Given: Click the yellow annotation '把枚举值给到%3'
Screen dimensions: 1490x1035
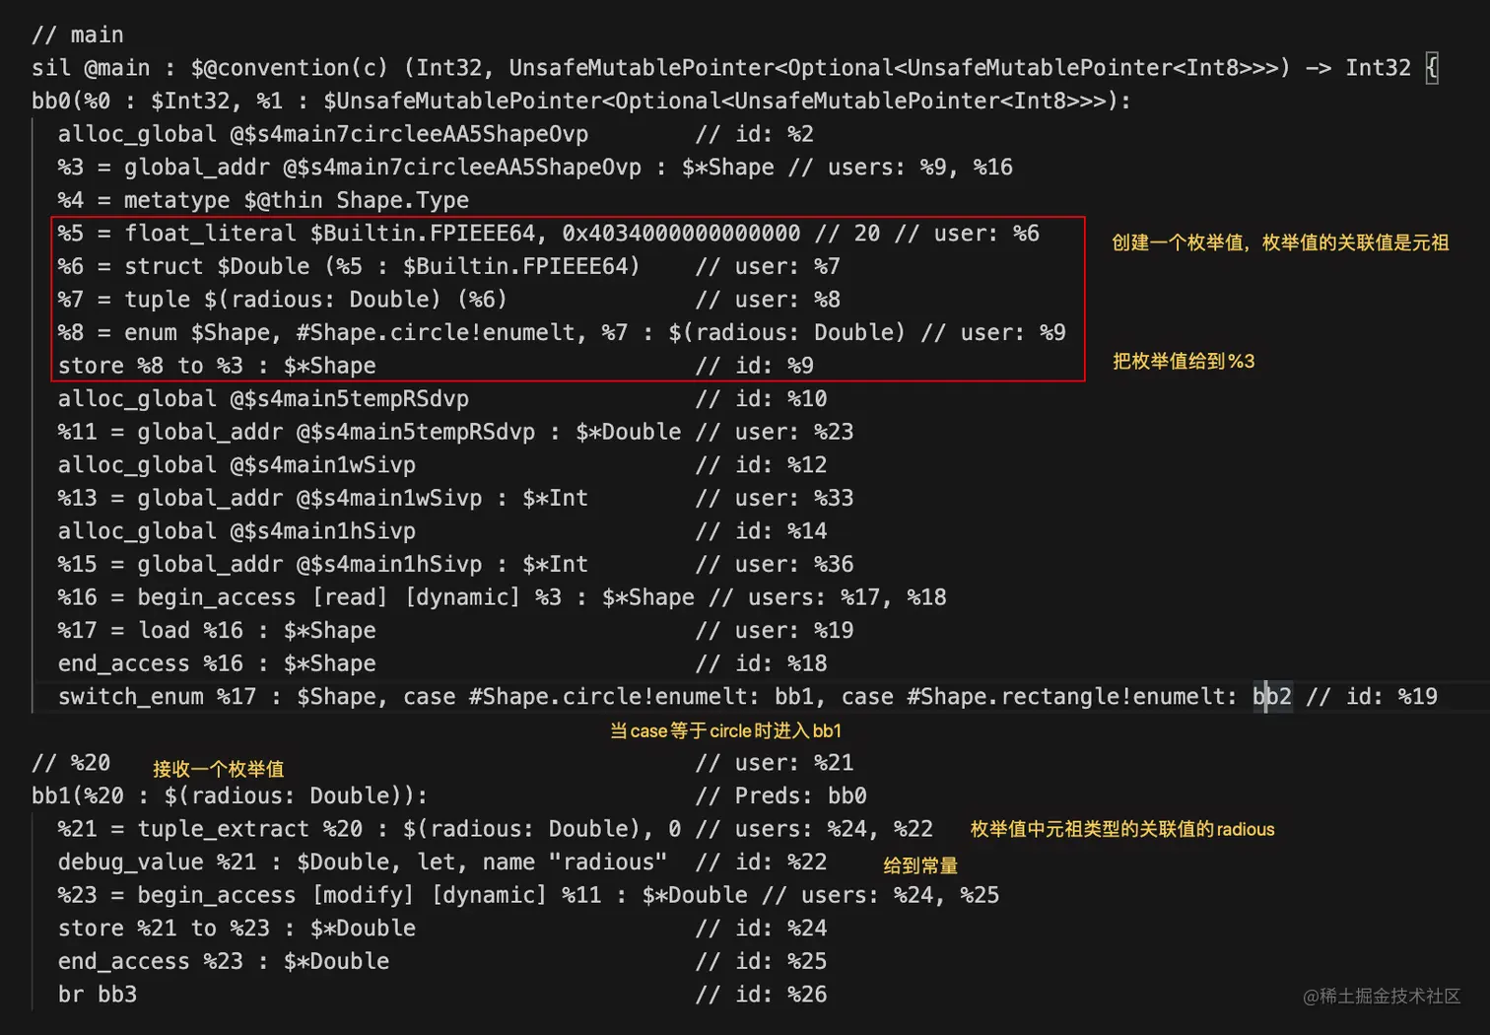Looking at the screenshot, I should pos(1184,361).
